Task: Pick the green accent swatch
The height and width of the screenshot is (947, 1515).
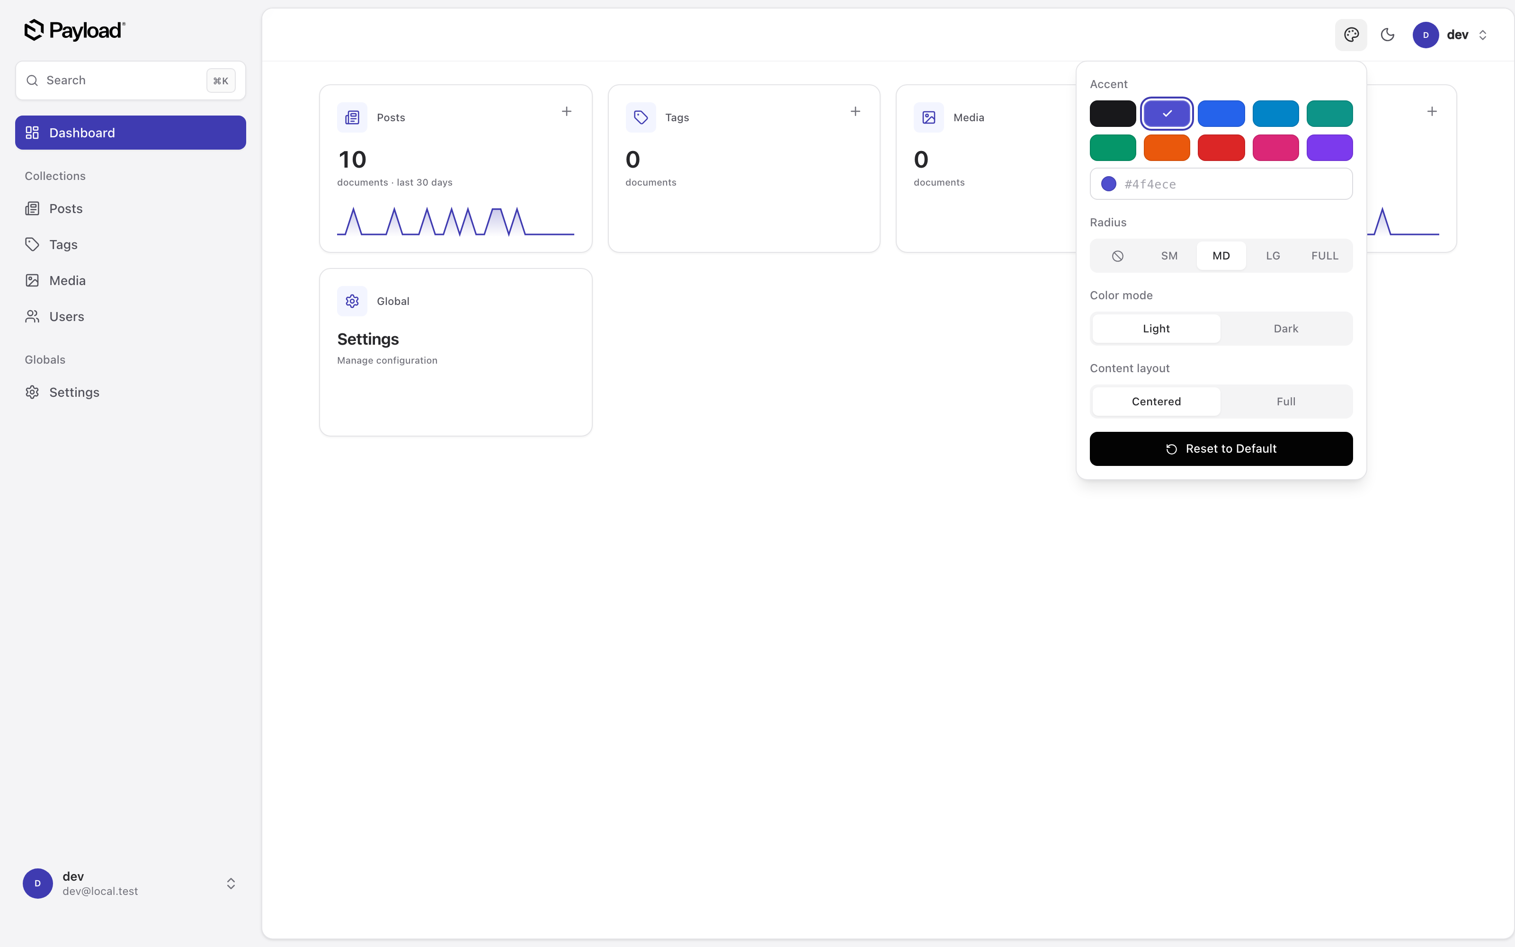Action: pyautogui.click(x=1113, y=148)
